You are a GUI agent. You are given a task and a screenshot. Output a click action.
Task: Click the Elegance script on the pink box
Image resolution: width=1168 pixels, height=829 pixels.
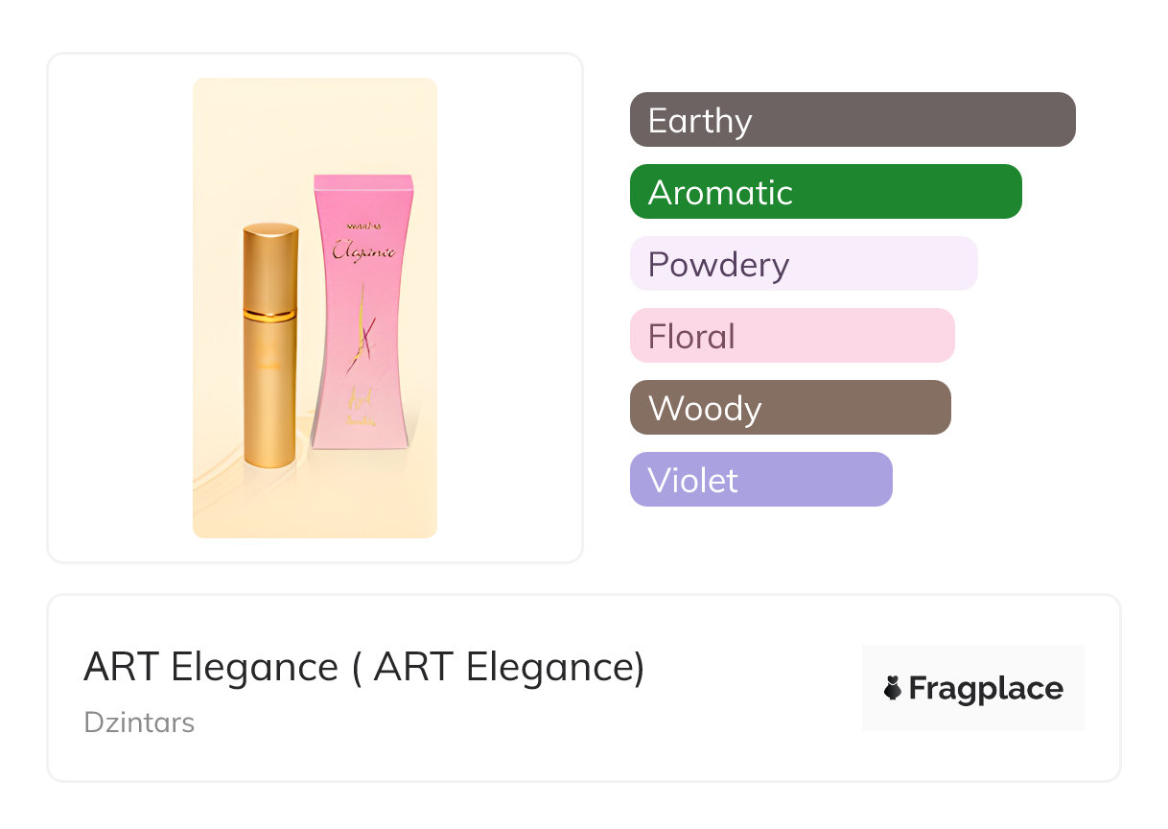(x=362, y=252)
